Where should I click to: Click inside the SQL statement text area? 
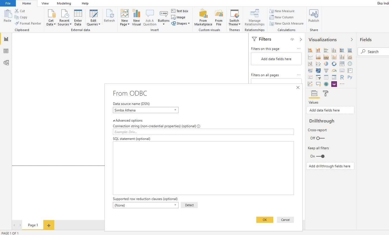click(x=203, y=168)
